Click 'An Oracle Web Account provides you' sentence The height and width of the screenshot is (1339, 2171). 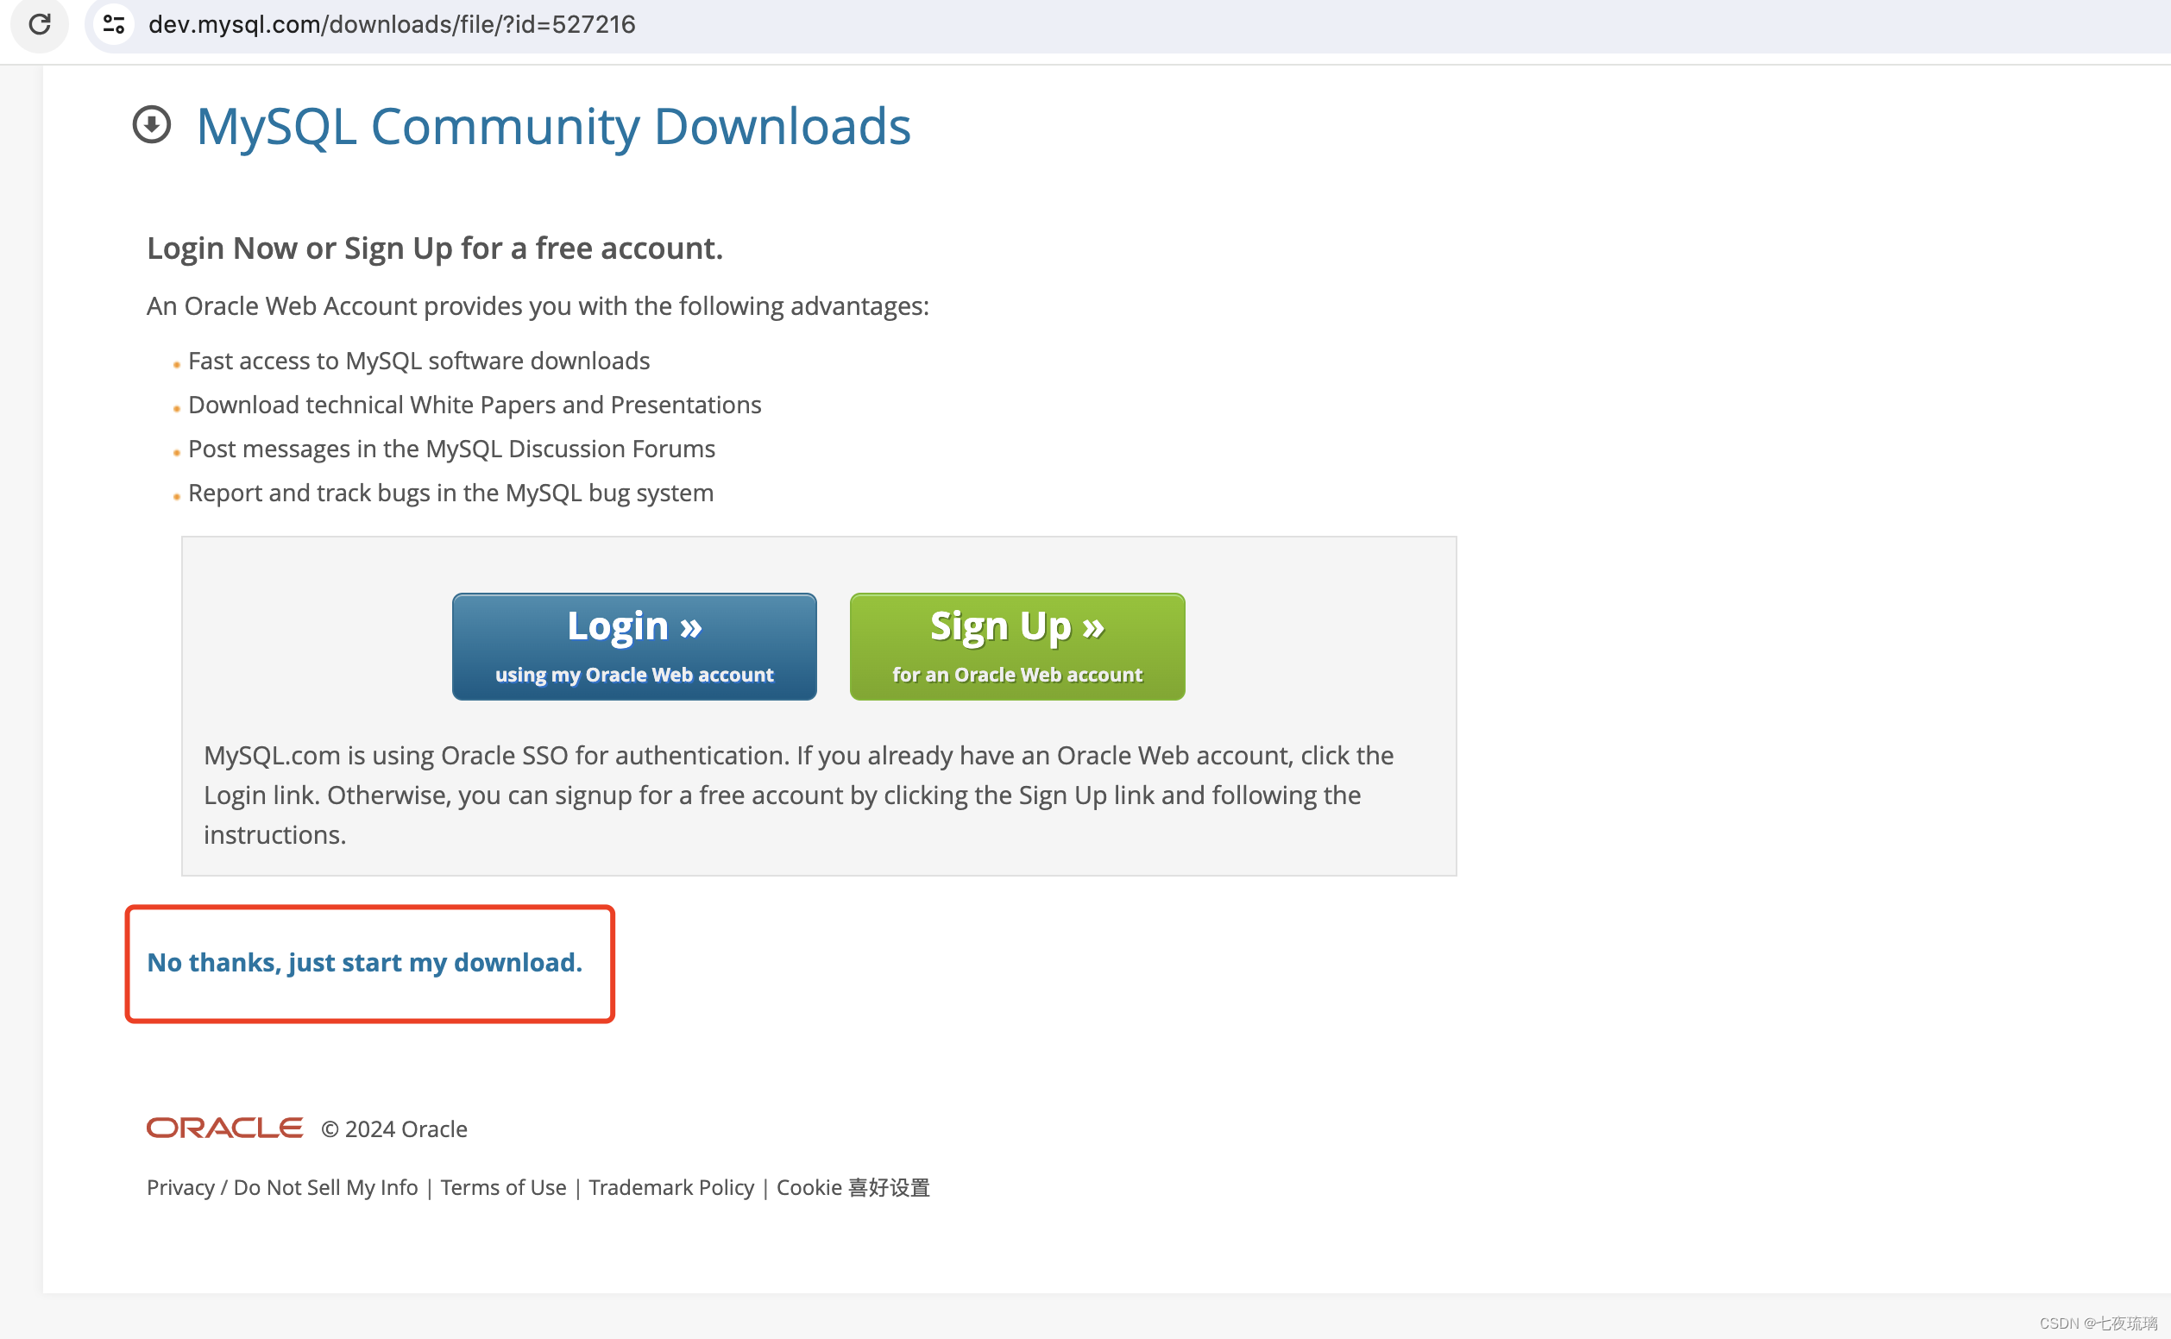coord(538,305)
